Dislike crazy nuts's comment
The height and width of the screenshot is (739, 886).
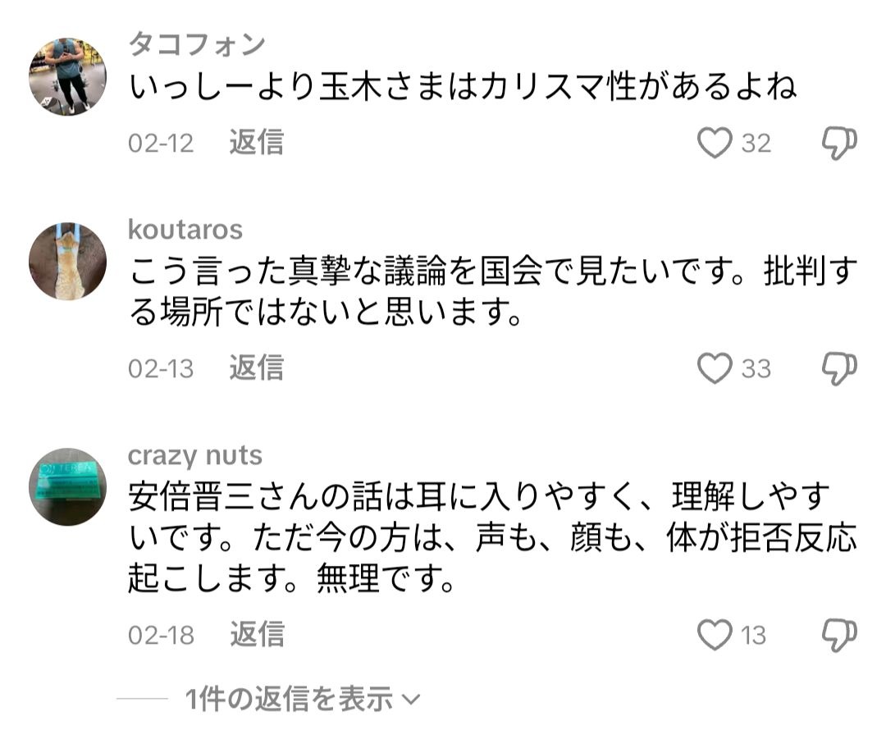838,634
